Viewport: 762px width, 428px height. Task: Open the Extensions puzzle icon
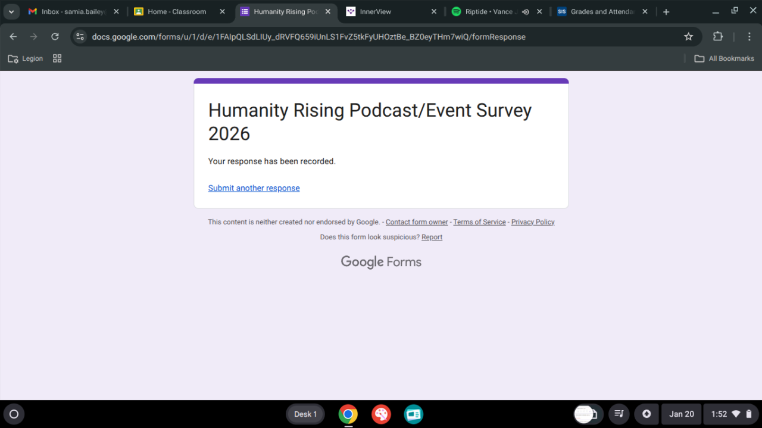(x=718, y=37)
